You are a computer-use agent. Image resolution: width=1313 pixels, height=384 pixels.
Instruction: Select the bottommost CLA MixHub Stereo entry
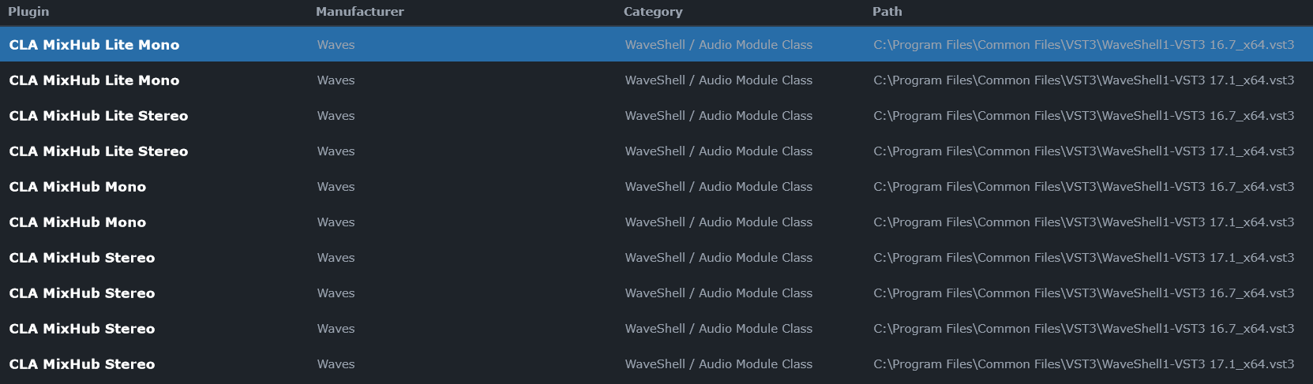pos(82,364)
